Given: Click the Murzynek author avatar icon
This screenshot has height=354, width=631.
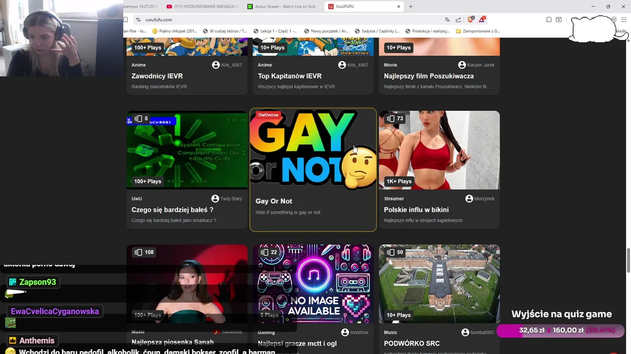Looking at the screenshot, I should click(469, 199).
